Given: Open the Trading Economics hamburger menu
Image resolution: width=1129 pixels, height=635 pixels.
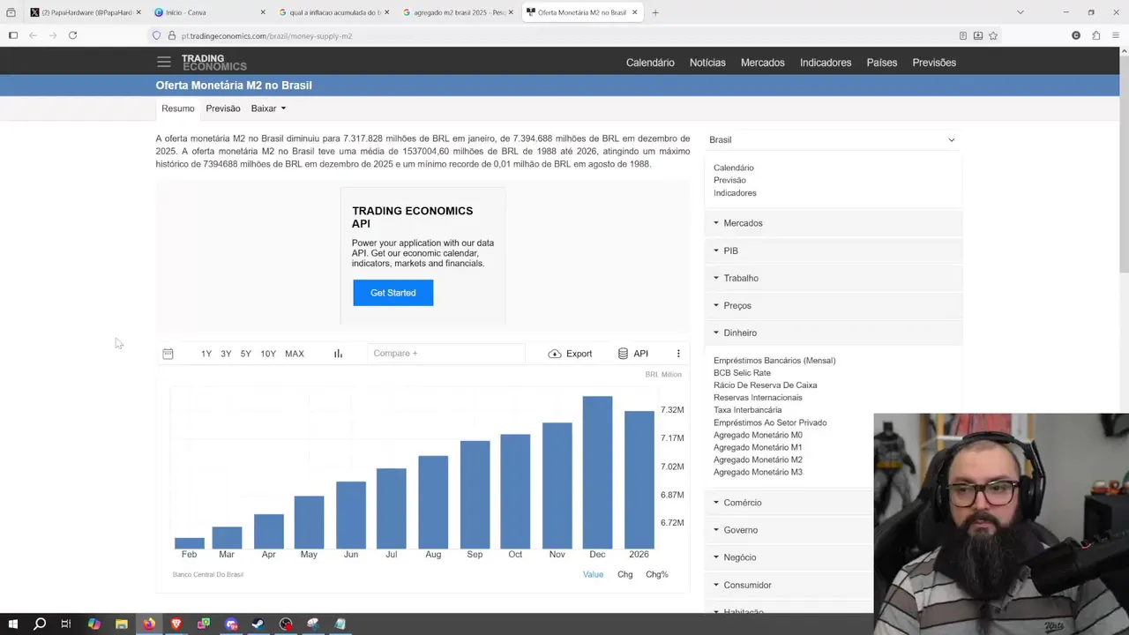Looking at the screenshot, I should (163, 62).
